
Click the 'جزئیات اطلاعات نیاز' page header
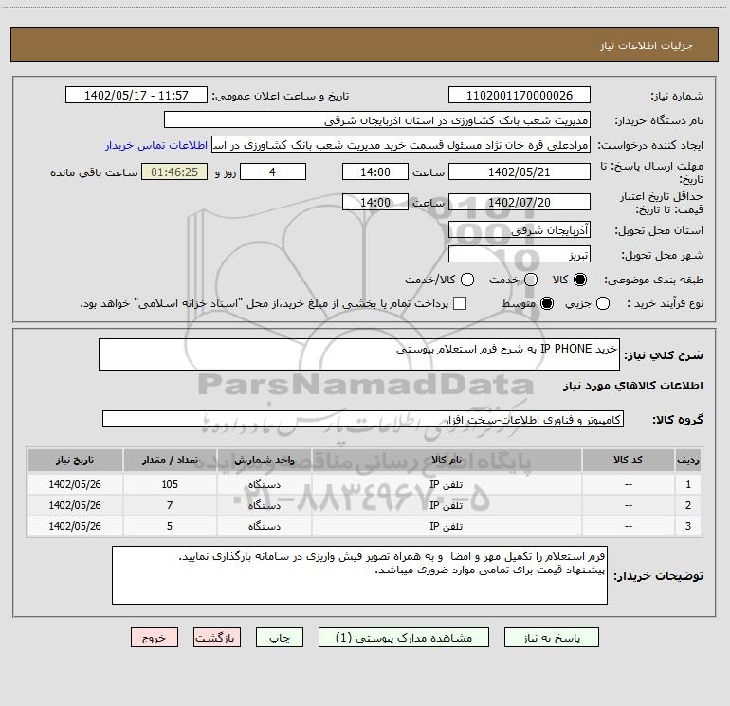pos(647,45)
